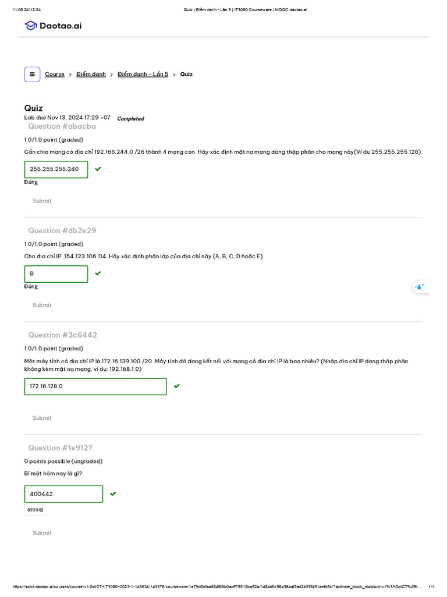Open the Course breadcrumb link
The height and width of the screenshot is (597, 447).
(55, 74)
